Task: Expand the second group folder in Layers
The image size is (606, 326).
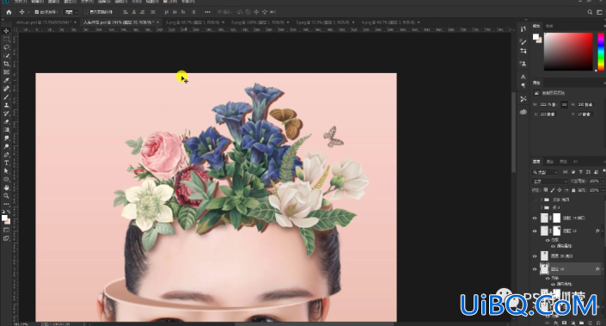Action: [541, 207]
